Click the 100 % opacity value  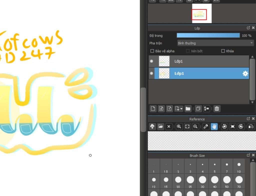coord(246,35)
